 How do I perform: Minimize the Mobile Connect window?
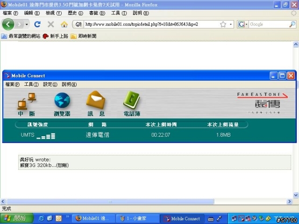point(273,76)
